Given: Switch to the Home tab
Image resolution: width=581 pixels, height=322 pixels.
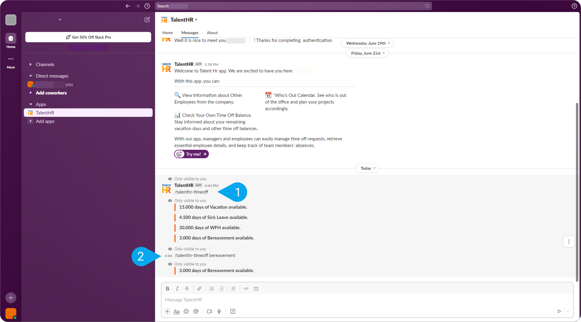Looking at the screenshot, I should click(x=168, y=33).
